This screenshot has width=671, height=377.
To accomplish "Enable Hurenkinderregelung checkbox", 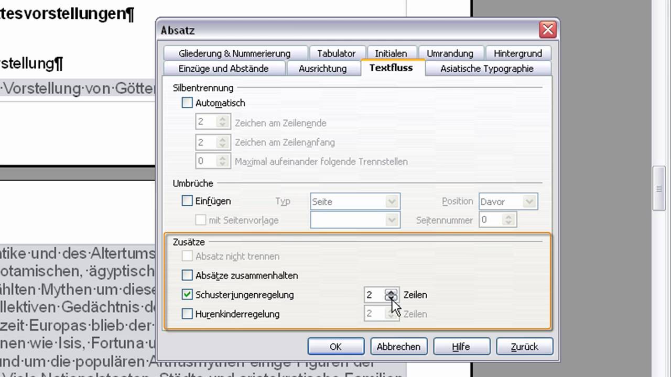I will 187,314.
